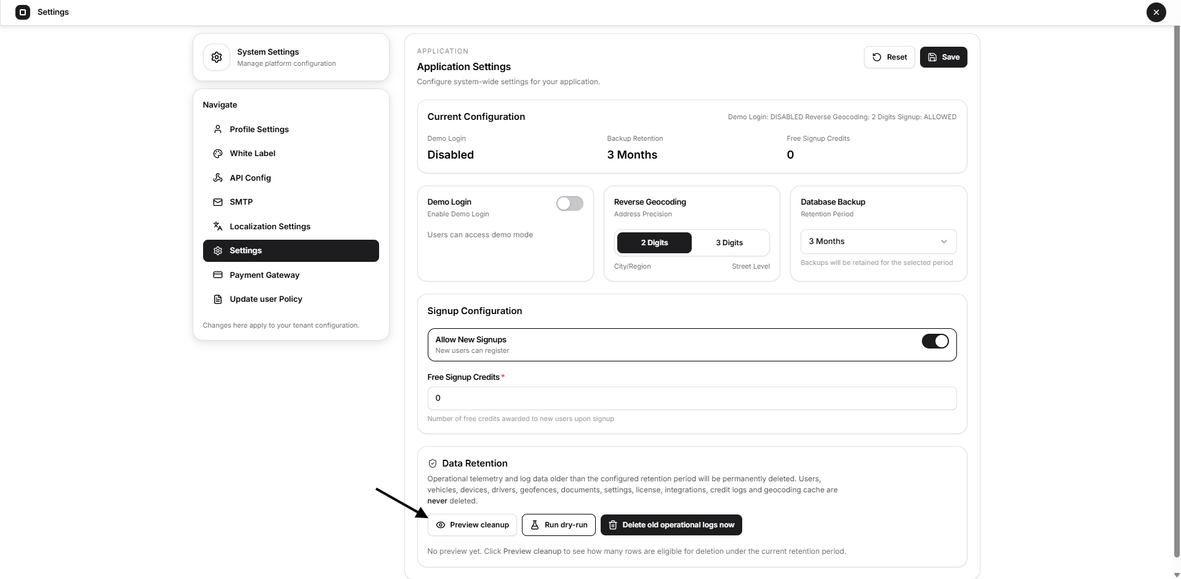Click the Data Retention shield icon
1181x579 pixels.
(x=433, y=463)
